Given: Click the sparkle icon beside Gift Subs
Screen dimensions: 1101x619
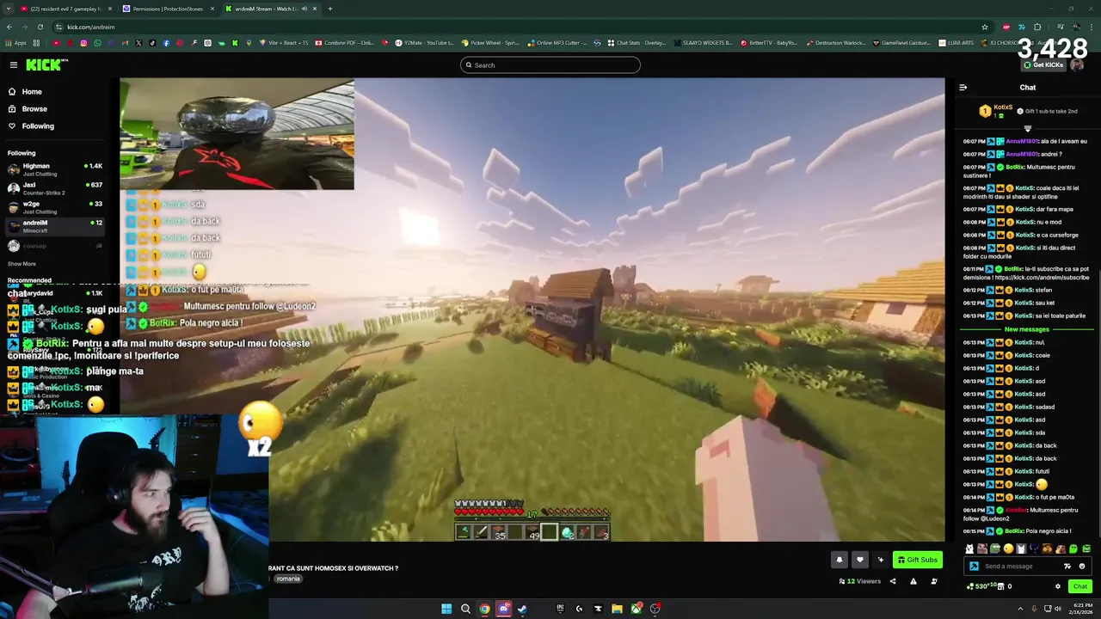Looking at the screenshot, I should pos(880,560).
